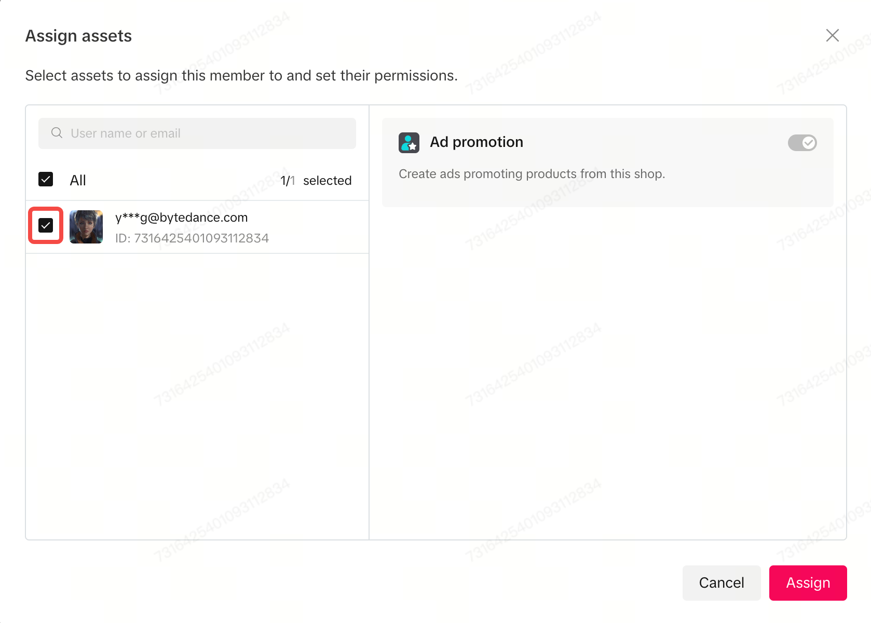Select the y***g@bytedance.com email text
Image resolution: width=871 pixels, height=623 pixels.
181,218
